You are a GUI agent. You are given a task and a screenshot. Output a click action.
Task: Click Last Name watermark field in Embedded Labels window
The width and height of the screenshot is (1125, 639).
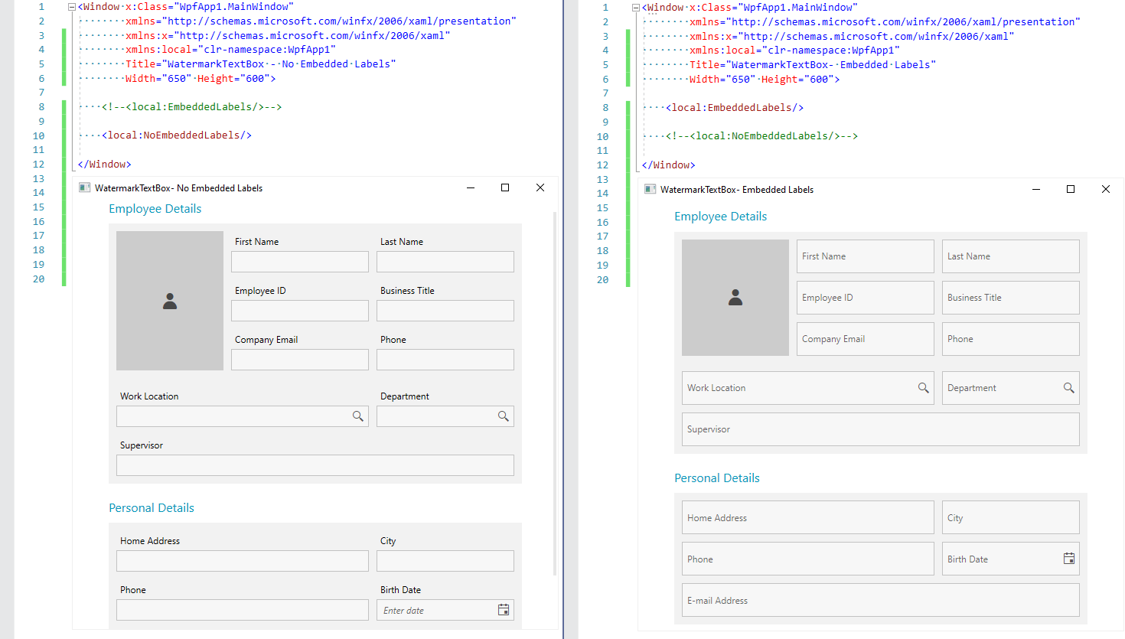[x=1011, y=256]
